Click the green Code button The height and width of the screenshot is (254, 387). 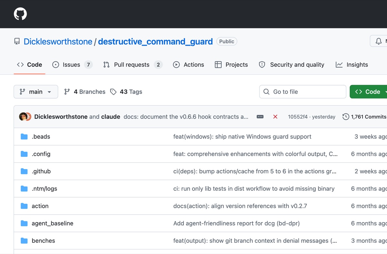point(368,92)
